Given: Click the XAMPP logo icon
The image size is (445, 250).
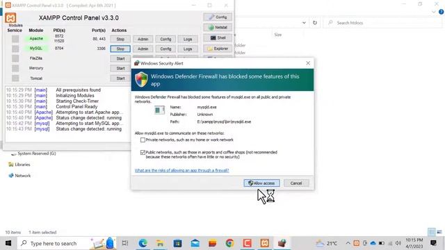Looking at the screenshot, I should coord(10,18).
